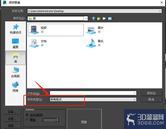Open the Documents (文档) library
Image resolution: width=166 pixels, height=129 pixels.
coord(38,43)
